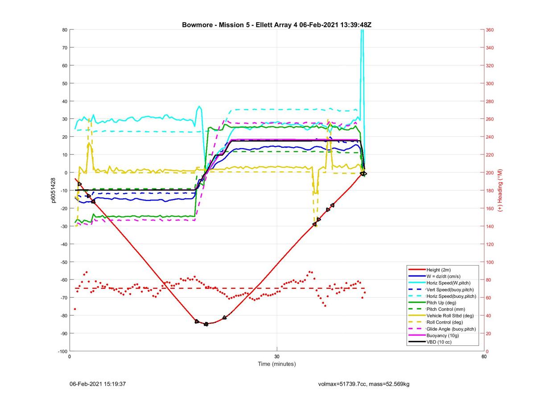
Task: Click the magenta line swatch beside Buoyancy (10g)
Action: tap(417, 336)
